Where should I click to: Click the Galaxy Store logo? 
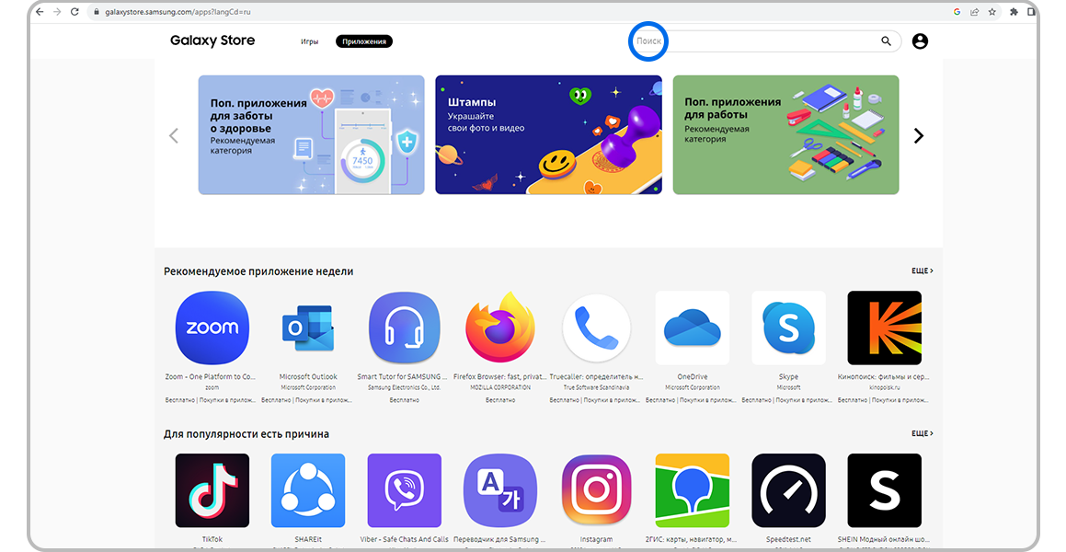click(212, 40)
